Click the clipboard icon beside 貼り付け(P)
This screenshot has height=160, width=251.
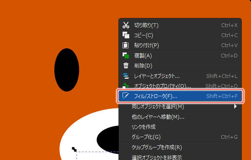[125, 45]
